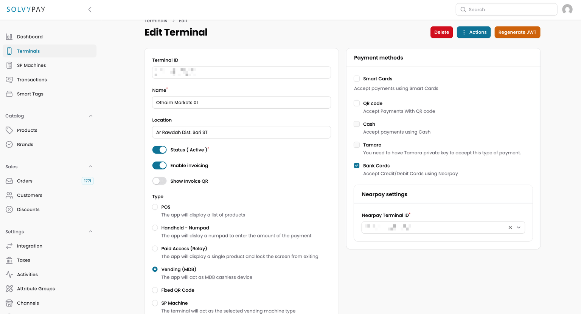Collapse the Sales section
Viewport: 581px width, 314px height.
click(90, 166)
